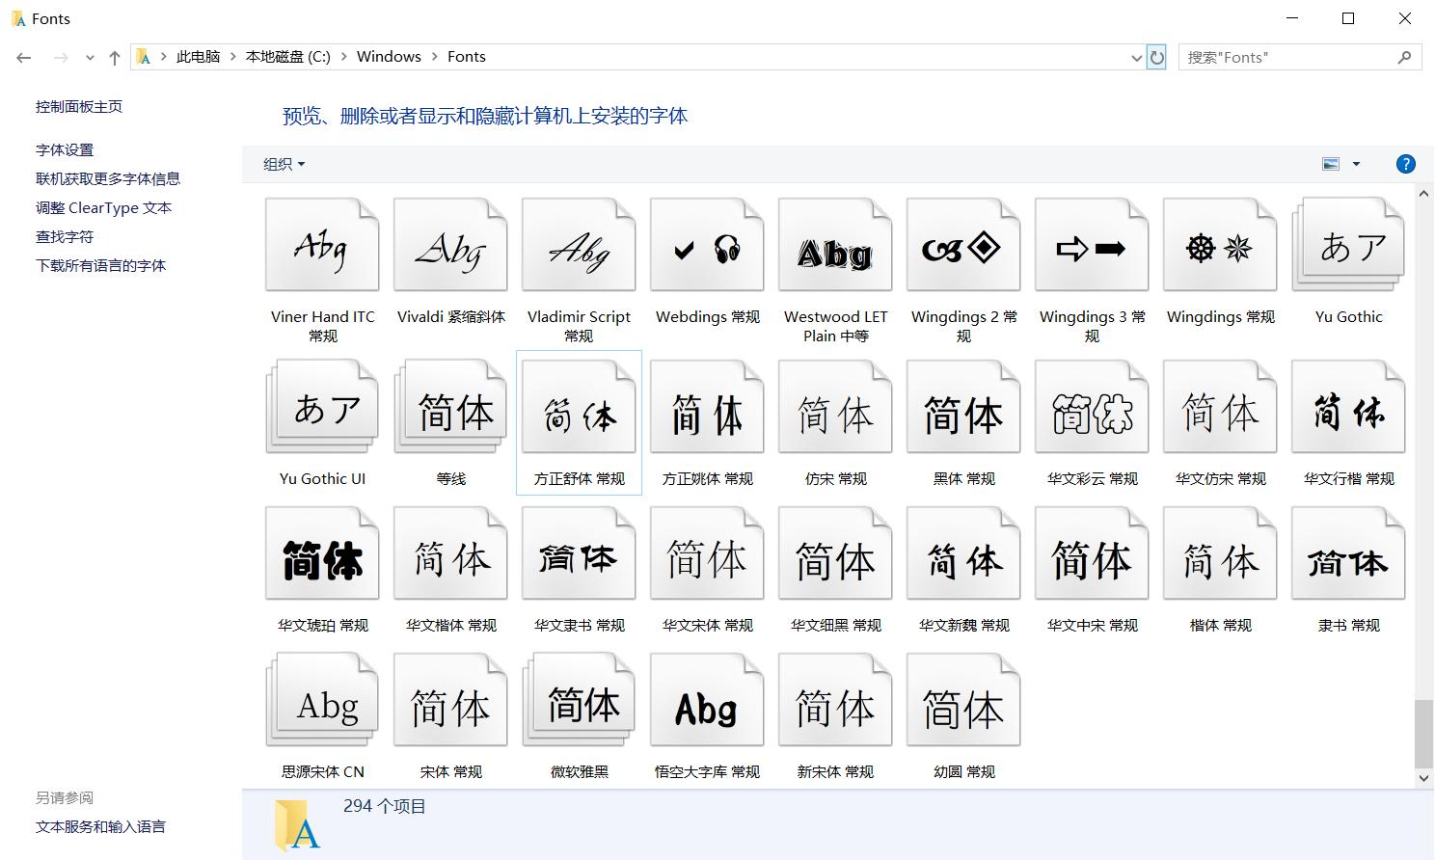Open 查找字符 link

(65, 237)
